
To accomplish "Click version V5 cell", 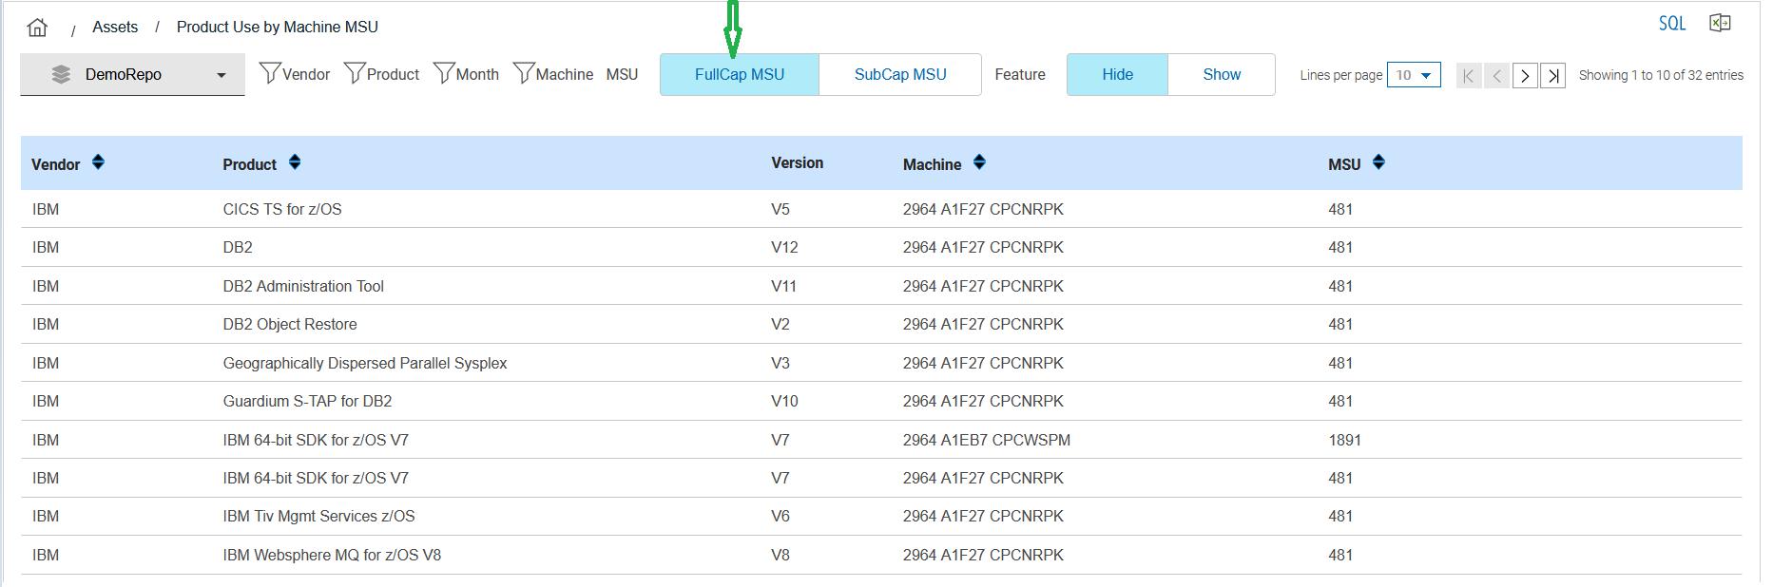I will [x=781, y=209].
